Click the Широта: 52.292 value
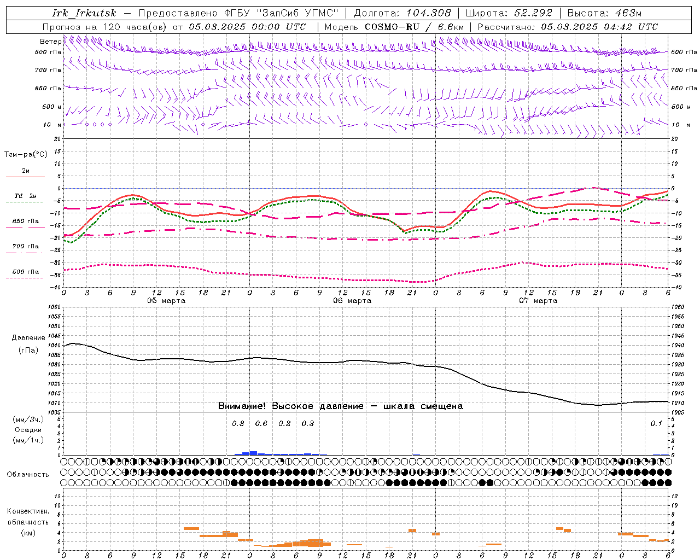The width and height of the screenshot is (700, 560). point(509,13)
